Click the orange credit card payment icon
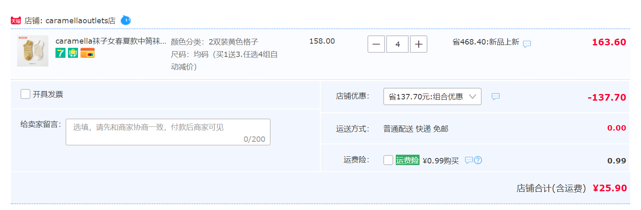 [88, 53]
